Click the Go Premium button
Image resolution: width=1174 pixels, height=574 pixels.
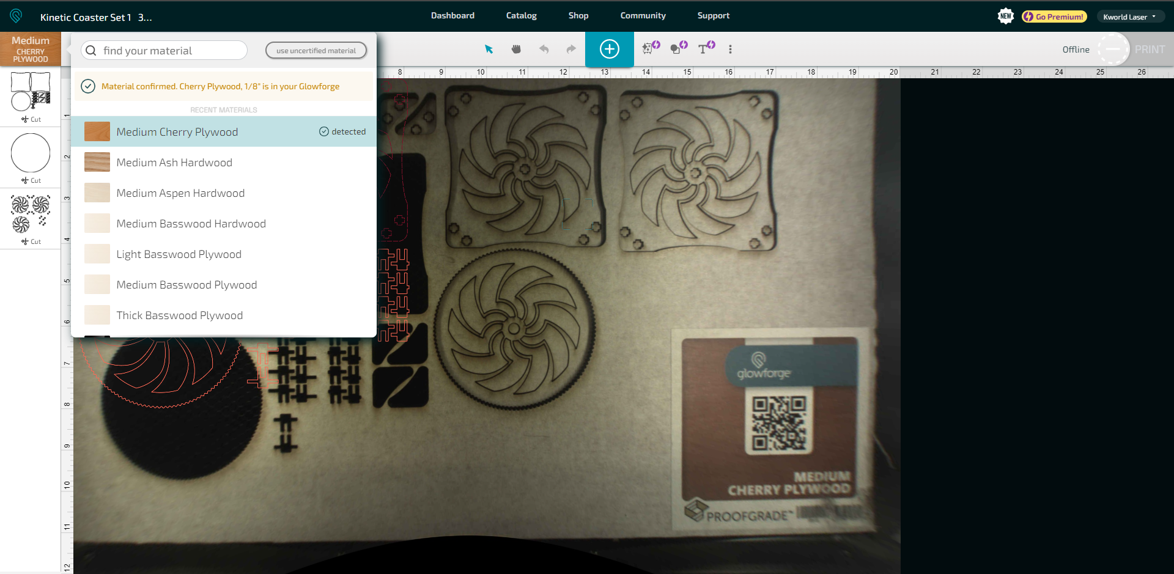1053,17
